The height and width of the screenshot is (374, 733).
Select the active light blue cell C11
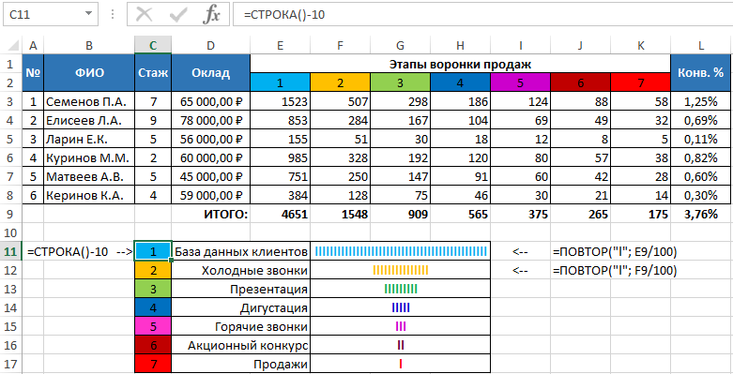[x=153, y=251]
